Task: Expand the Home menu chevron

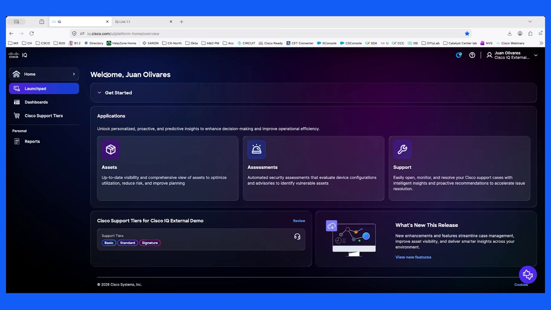Action: [74, 74]
